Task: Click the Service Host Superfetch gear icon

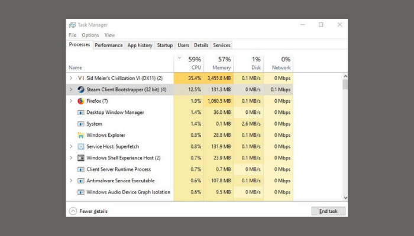Action: [81, 146]
